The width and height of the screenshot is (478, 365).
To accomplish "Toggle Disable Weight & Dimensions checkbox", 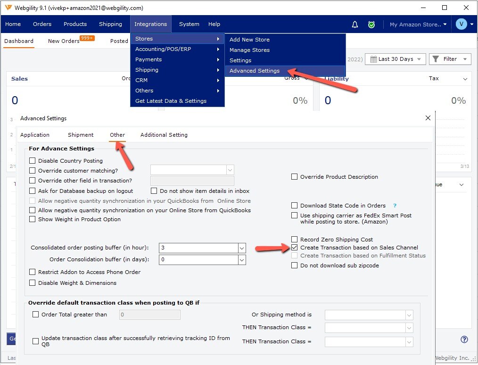I will [33, 283].
